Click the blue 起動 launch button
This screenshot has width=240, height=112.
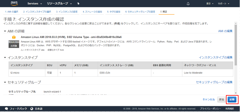pyautogui.click(x=232, y=99)
